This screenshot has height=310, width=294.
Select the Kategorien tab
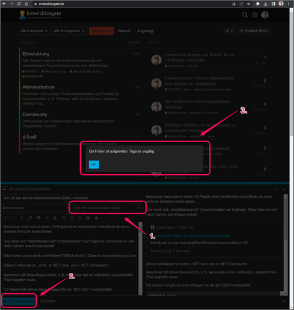pyautogui.click(x=101, y=31)
